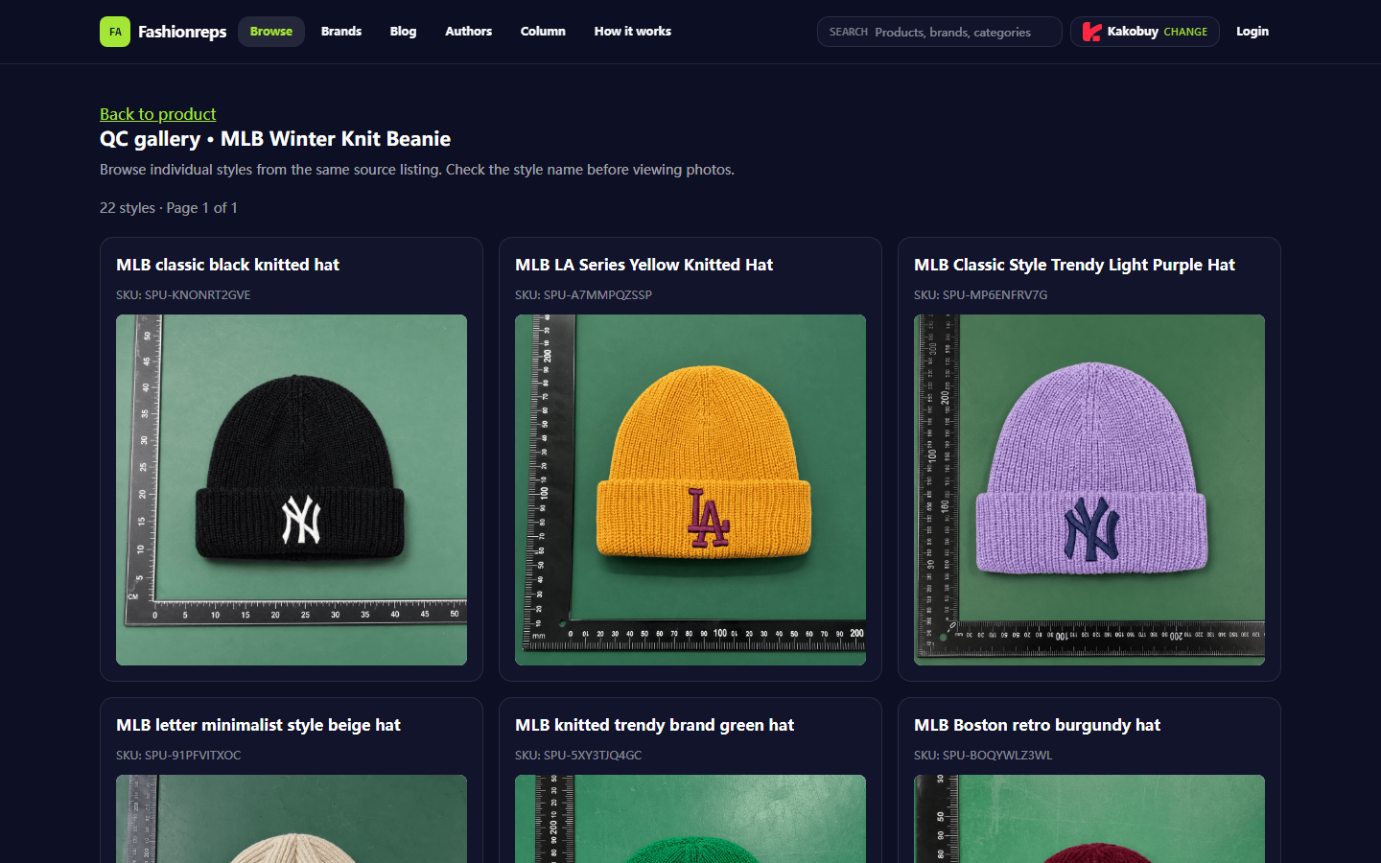This screenshot has width=1381, height=863.
Task: Open How it works page
Action: (633, 32)
